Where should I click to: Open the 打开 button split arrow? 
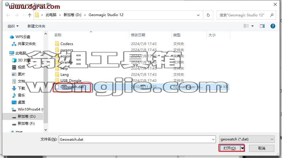(x=242, y=148)
